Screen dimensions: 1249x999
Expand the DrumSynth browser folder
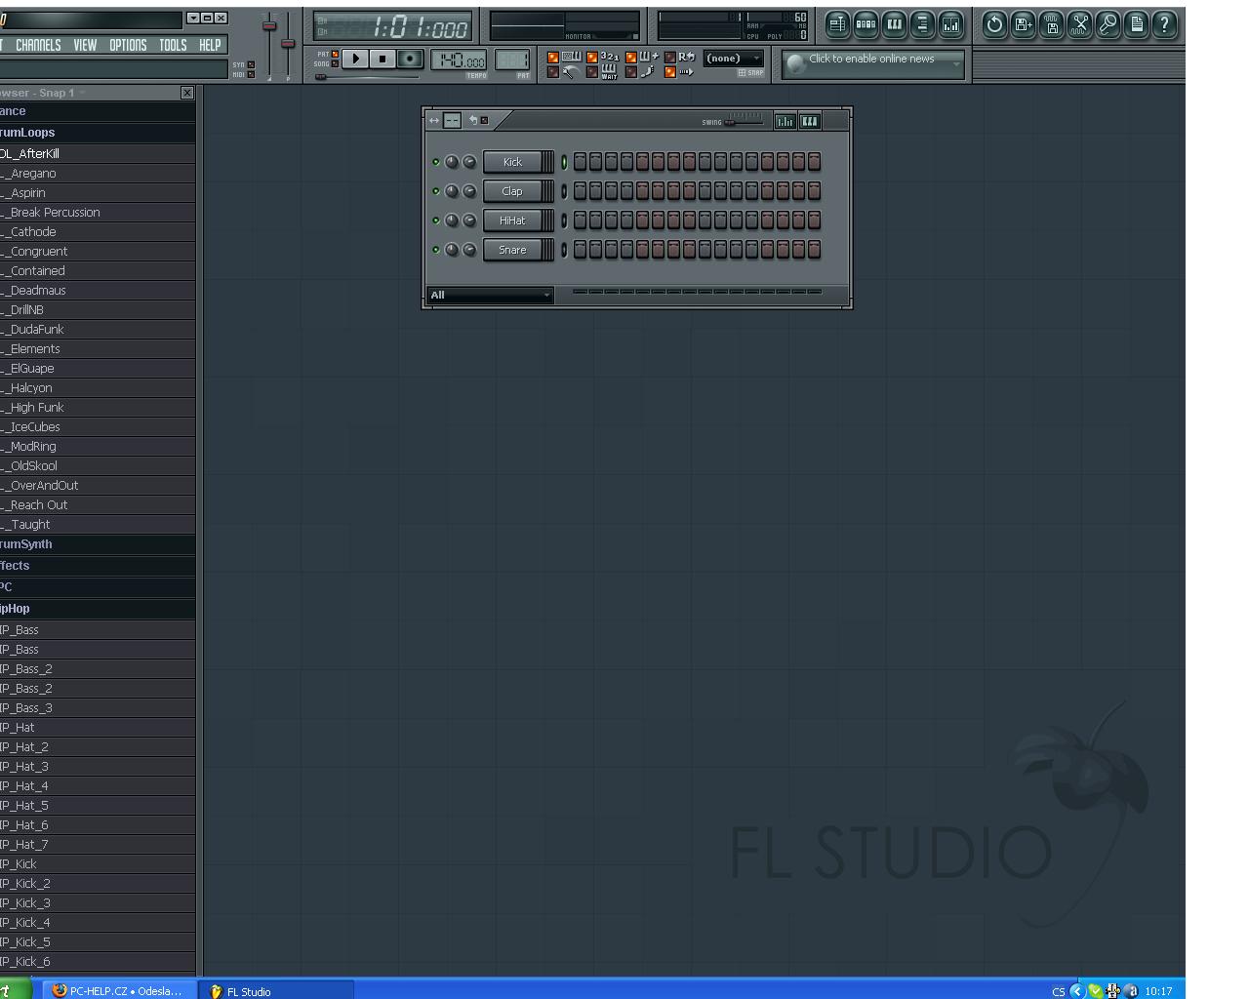98,544
